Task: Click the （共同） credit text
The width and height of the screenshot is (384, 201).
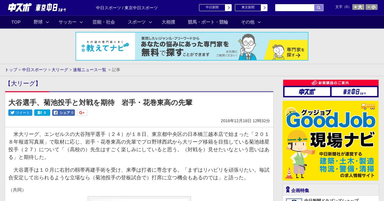Action: click(18, 190)
